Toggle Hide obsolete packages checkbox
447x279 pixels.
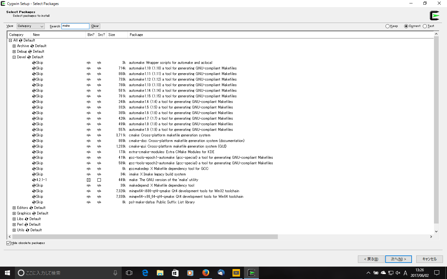(9, 243)
